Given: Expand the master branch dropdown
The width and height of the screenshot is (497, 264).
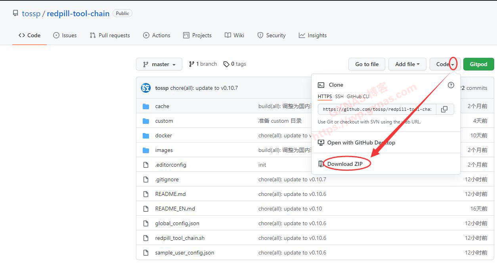Looking at the screenshot, I should click(x=159, y=64).
